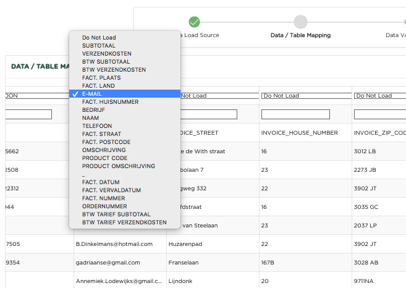
Task: Pick FACT. HUISNUMMER in the dropdown list
Action: [110, 102]
